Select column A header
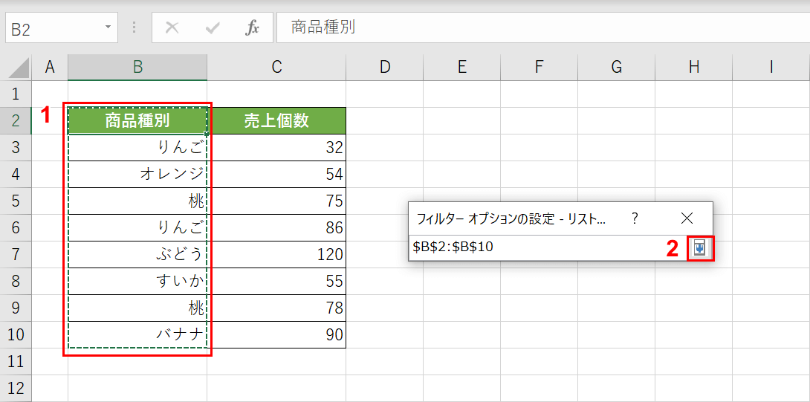810x402 pixels. coord(50,68)
